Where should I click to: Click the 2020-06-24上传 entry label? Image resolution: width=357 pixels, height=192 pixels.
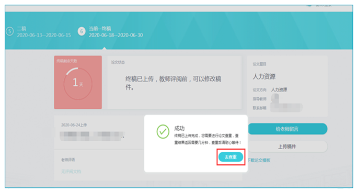coord(74,125)
